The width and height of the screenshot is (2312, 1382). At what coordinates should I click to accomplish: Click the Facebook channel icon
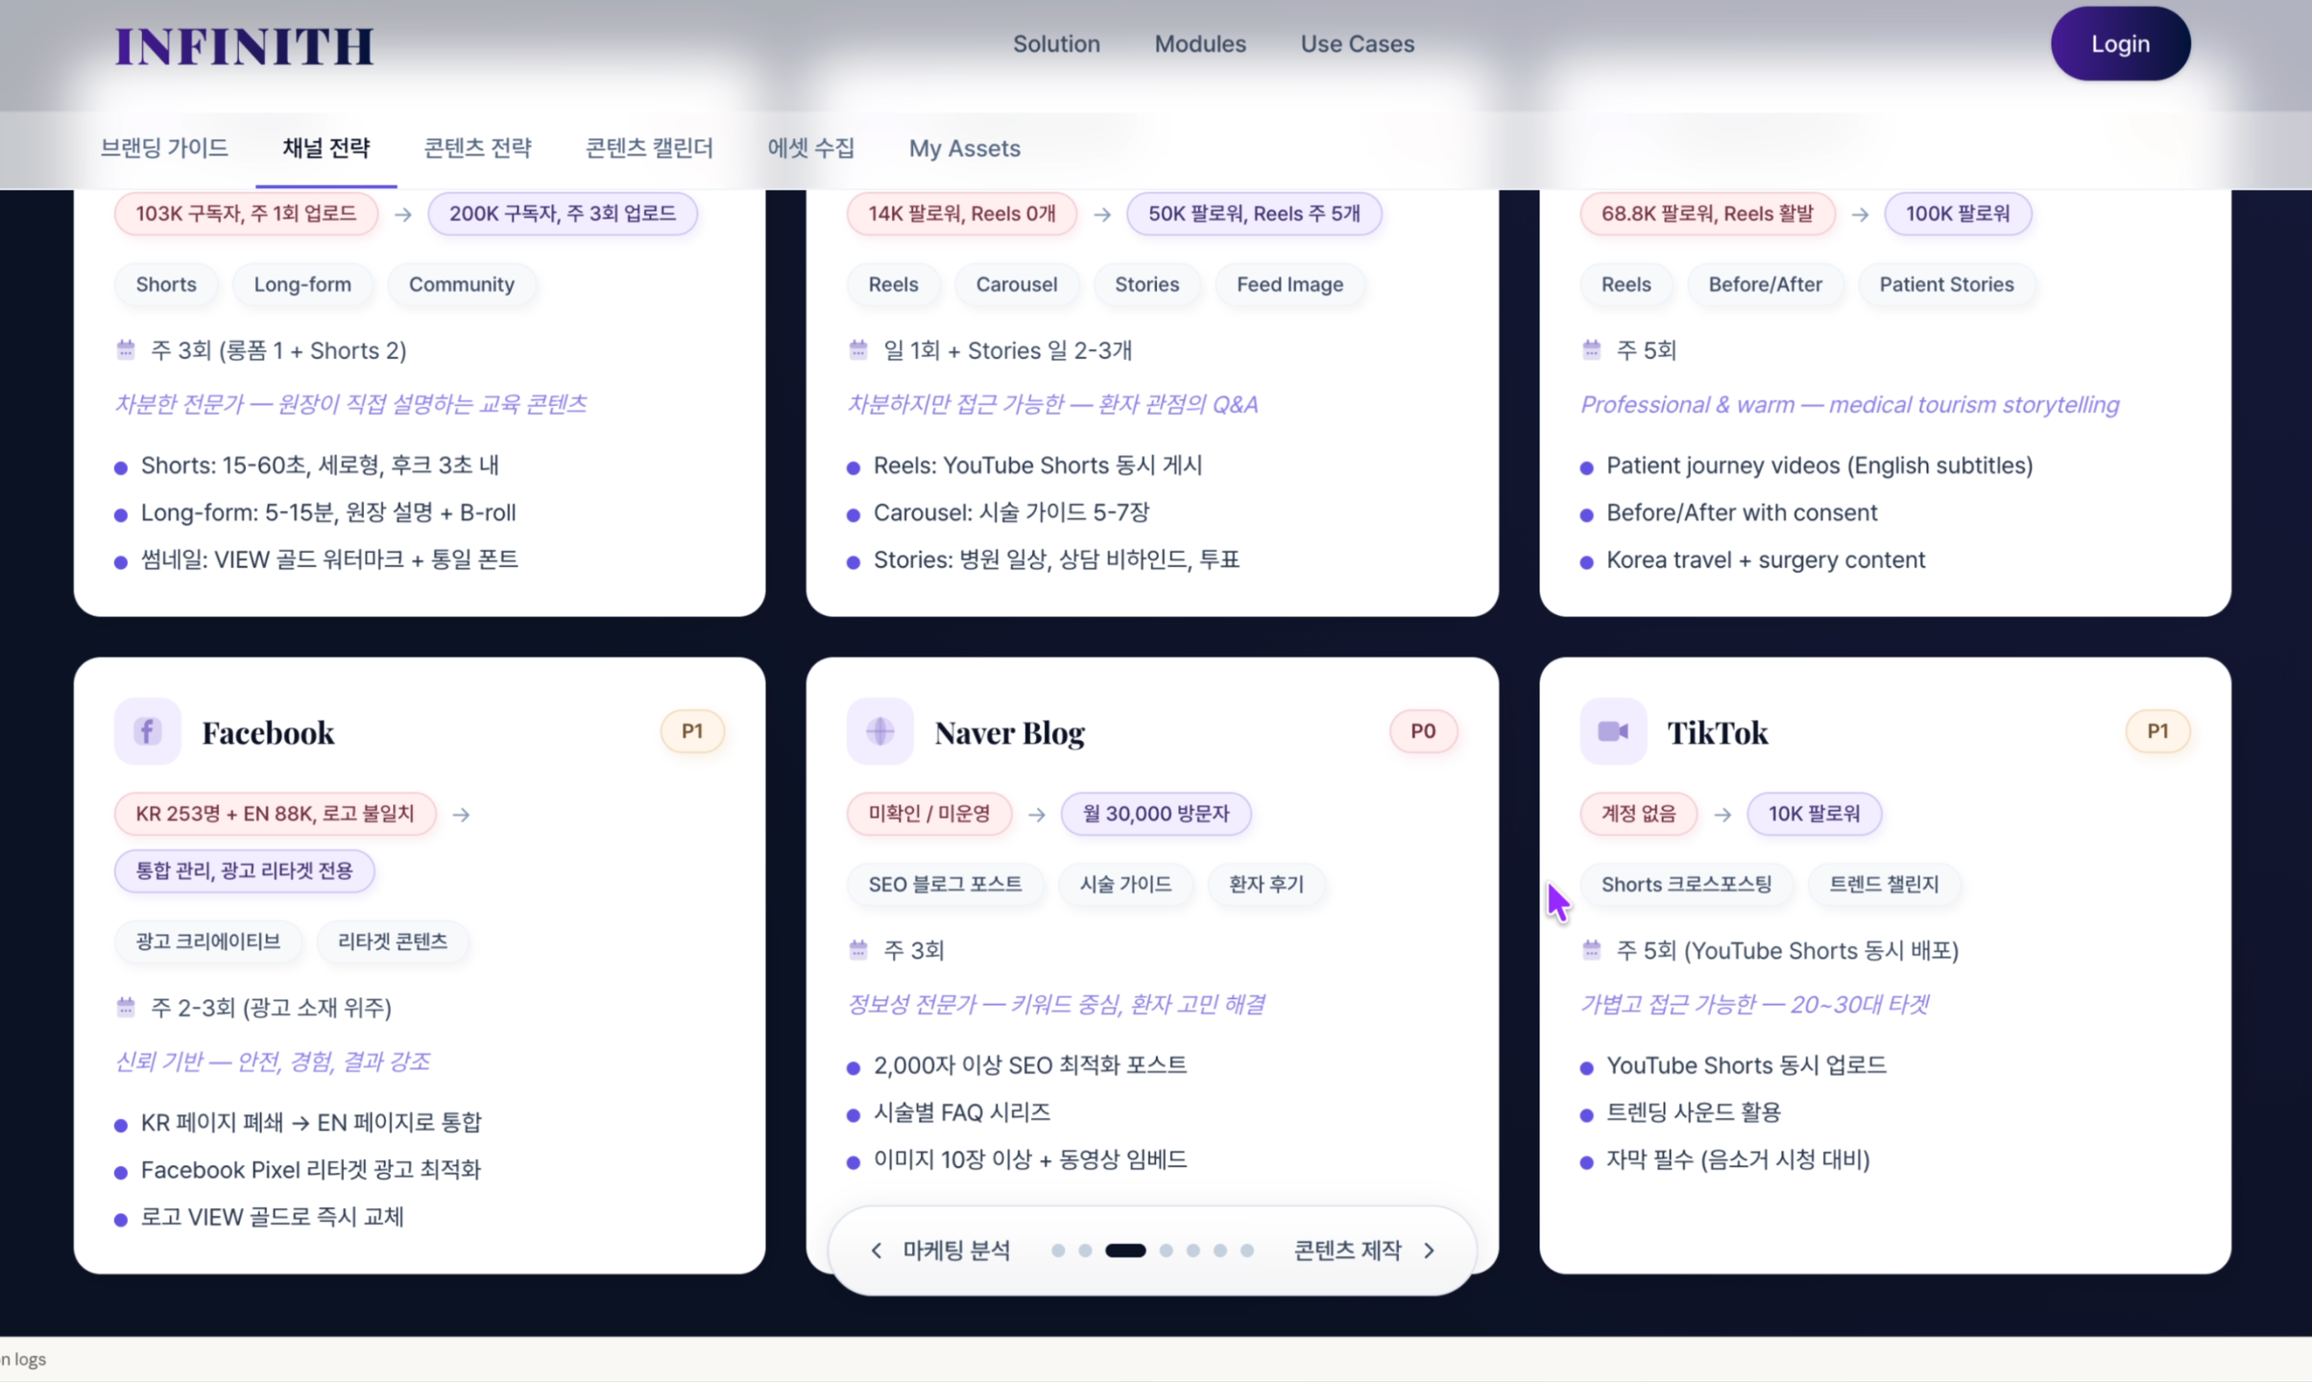pos(147,731)
